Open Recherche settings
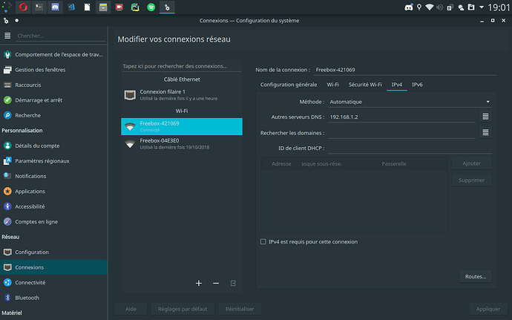The width and height of the screenshot is (512, 320). tap(54, 115)
